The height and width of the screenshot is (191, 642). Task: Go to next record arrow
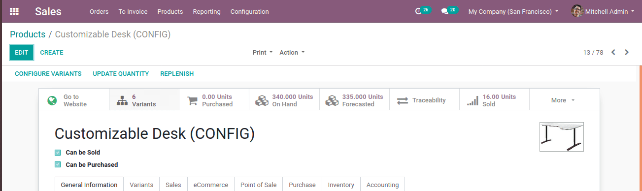627,52
